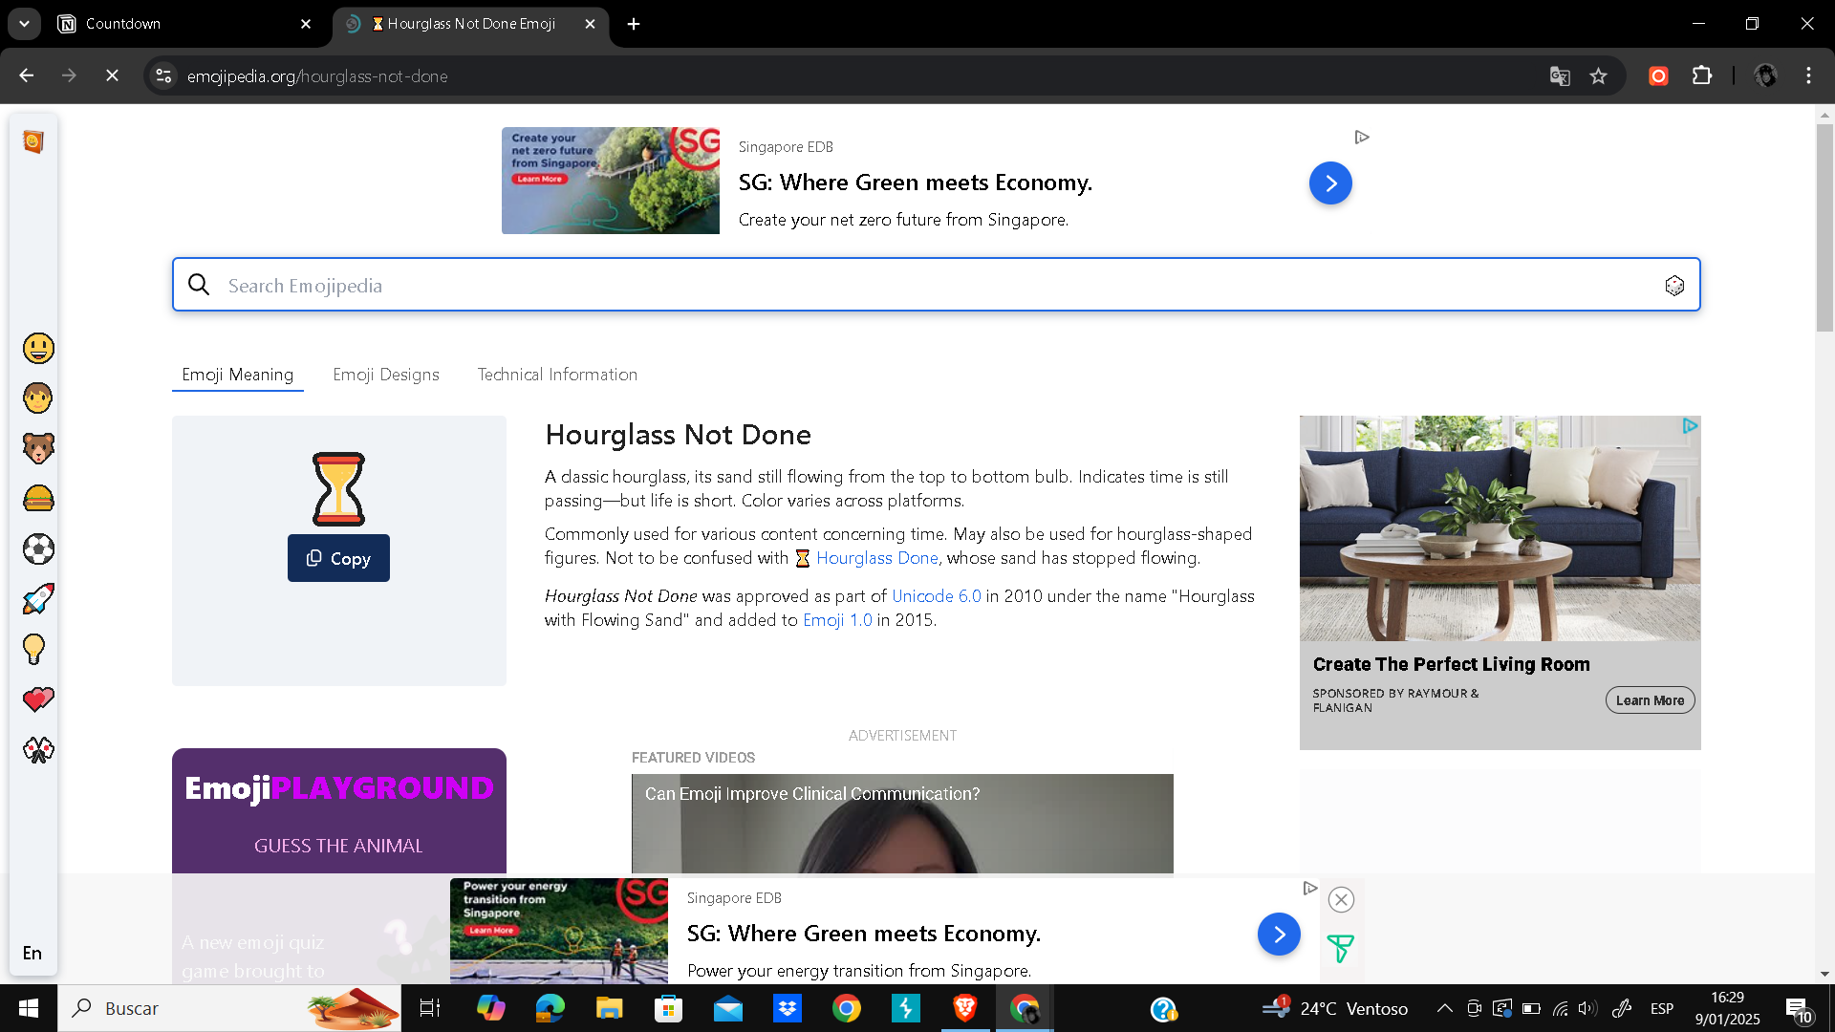Click the Freestar green logo icon
The height and width of the screenshot is (1032, 1835).
[1340, 949]
